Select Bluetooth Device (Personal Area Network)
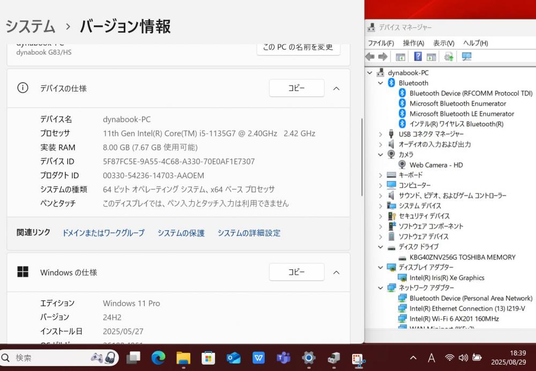536x371 pixels. (471, 298)
